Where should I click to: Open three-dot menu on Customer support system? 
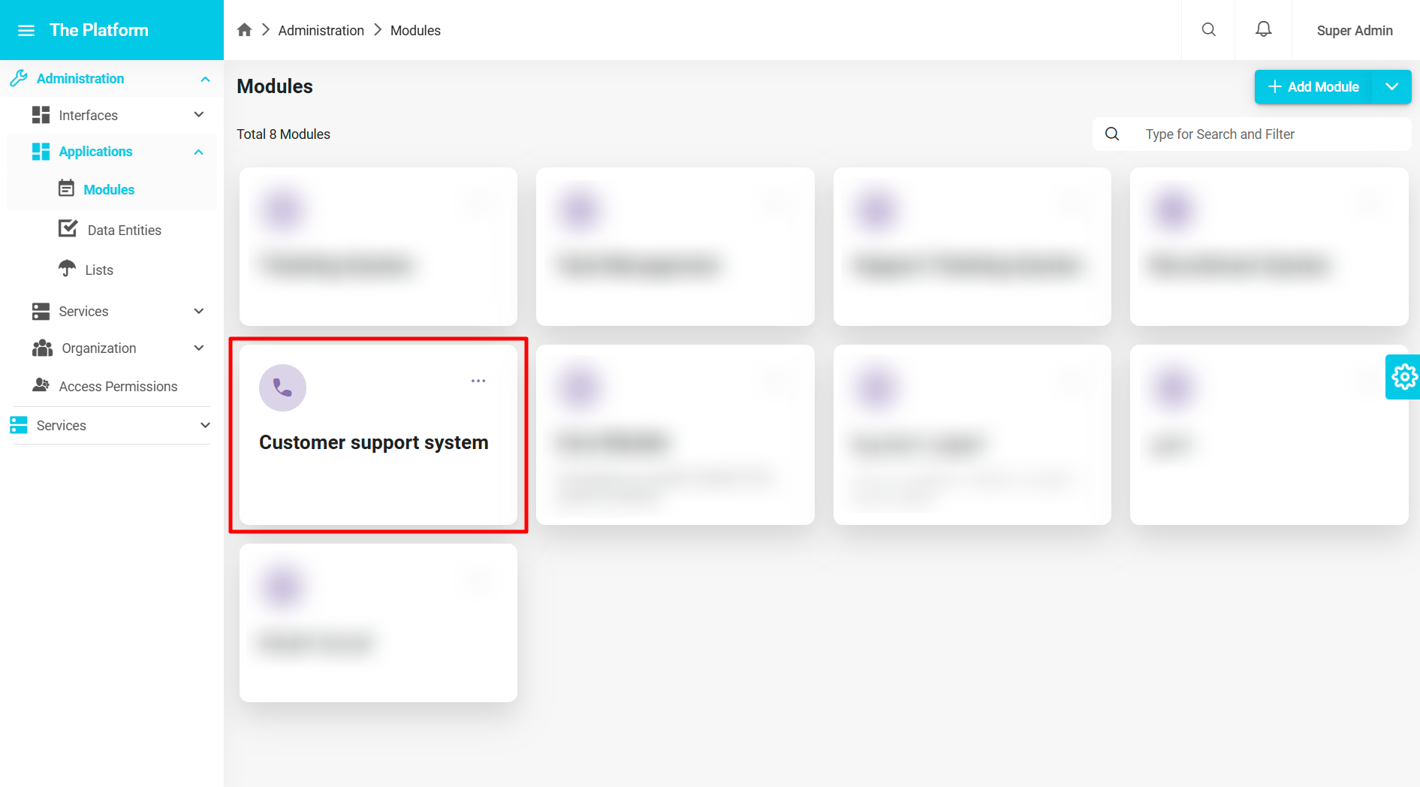pos(478,381)
